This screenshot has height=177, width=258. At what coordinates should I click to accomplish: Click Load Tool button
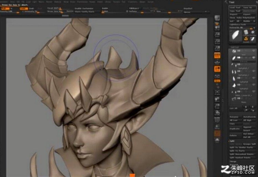[x=235, y=7]
